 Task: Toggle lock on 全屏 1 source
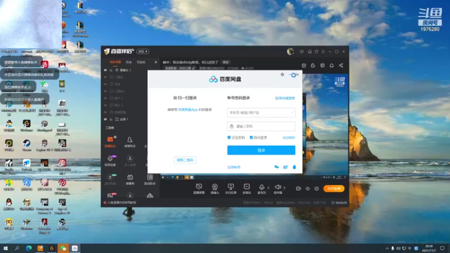point(111,119)
